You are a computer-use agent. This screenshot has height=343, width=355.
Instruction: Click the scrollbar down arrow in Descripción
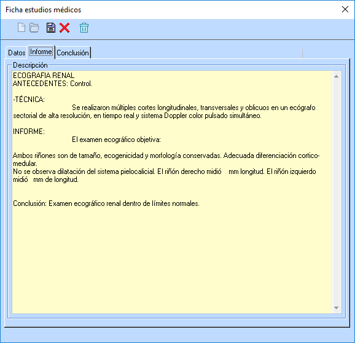[336, 308]
